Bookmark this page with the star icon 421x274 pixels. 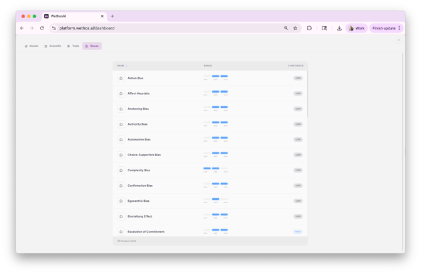point(295,28)
